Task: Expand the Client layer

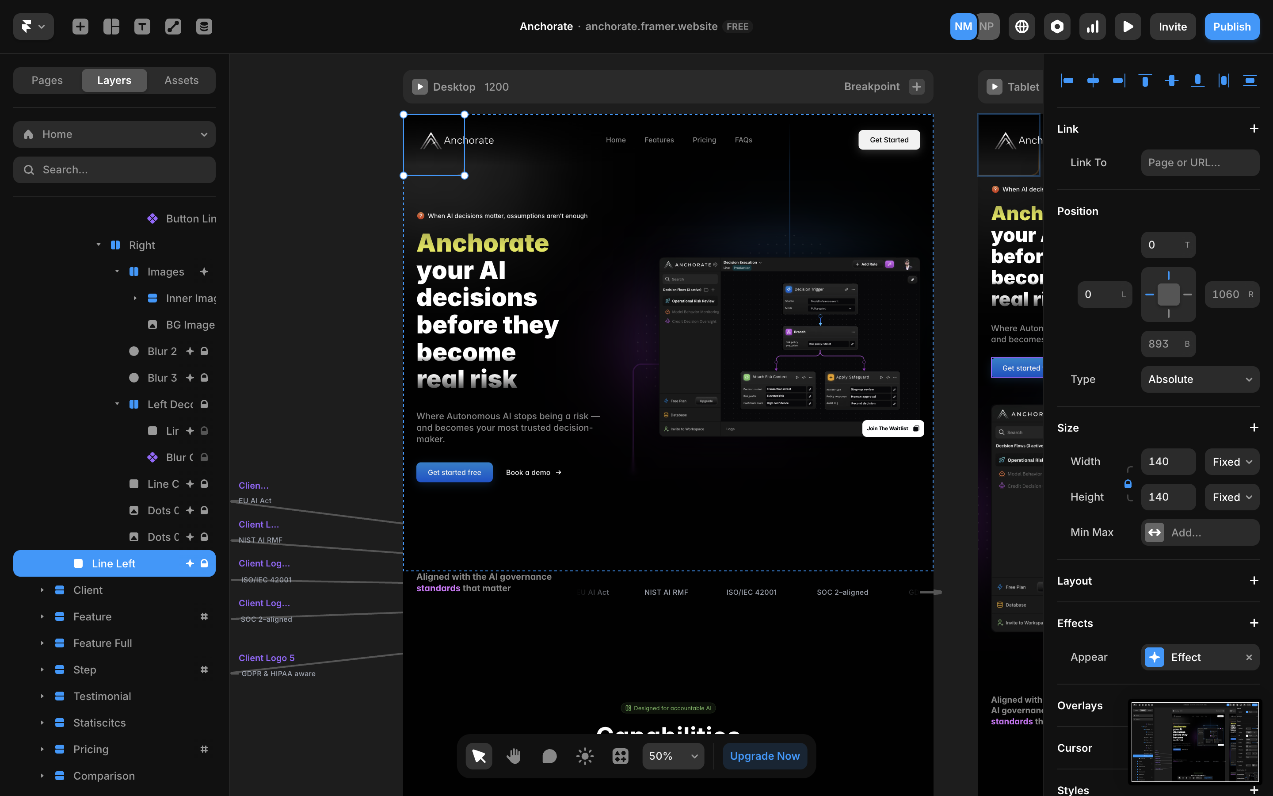Action: (x=42, y=590)
